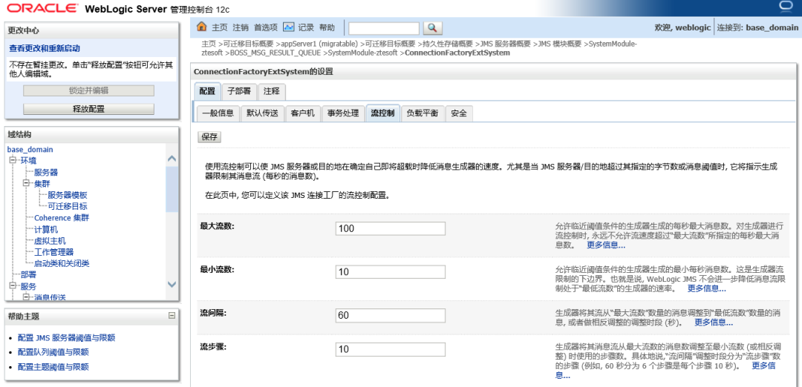Switch to the 子部署 tab
The width and height of the screenshot is (802, 387).
tap(239, 91)
